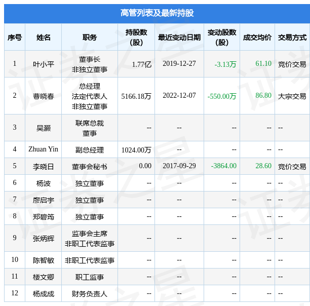
Task: Click the average price 61.10
Action: [x=263, y=63]
